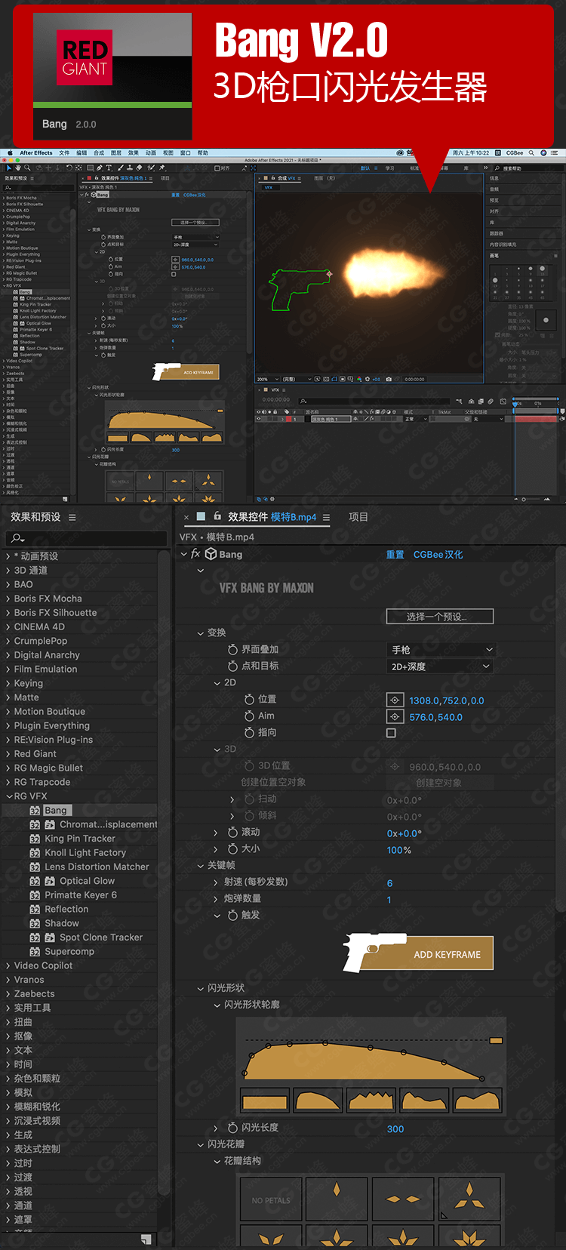Screen dimensions: 566x1250
Task: Click the enlarged 效果和预设 search field
Action: pos(85,538)
